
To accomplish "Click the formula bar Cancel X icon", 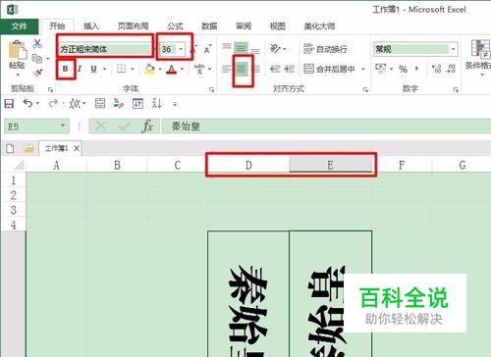I will tap(101, 127).
